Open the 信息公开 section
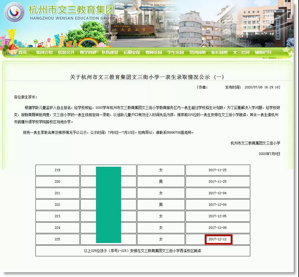Screen dimensions: 299x277 tap(66, 52)
